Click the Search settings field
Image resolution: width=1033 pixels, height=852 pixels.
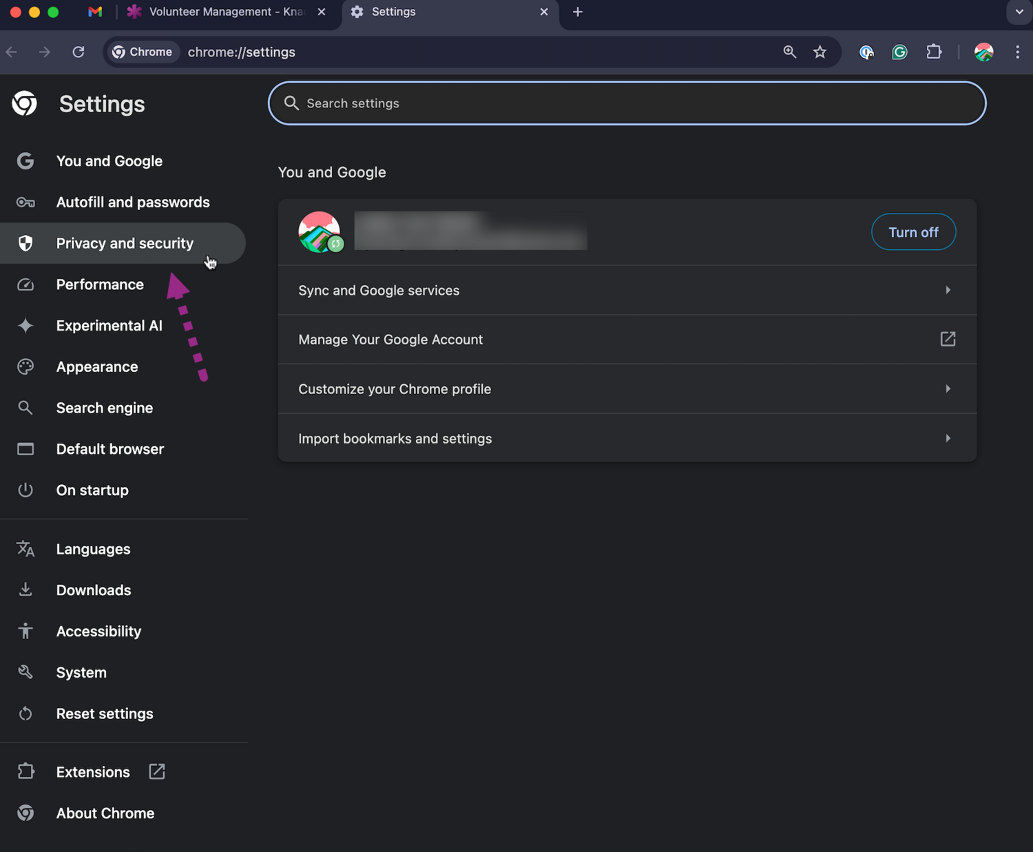click(x=627, y=103)
